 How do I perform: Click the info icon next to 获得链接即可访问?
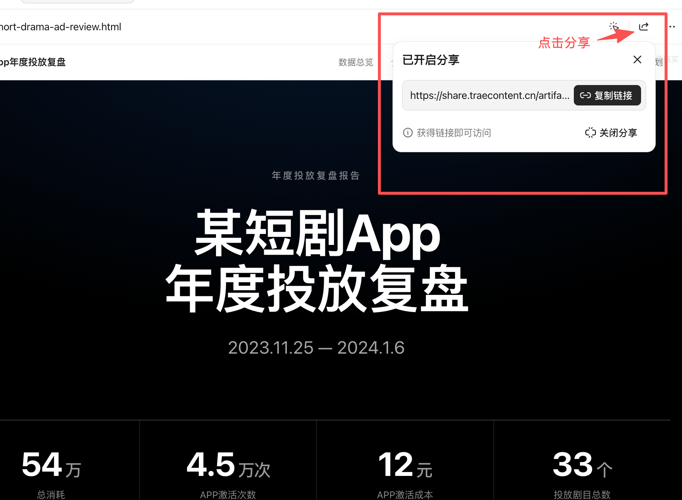pos(408,132)
